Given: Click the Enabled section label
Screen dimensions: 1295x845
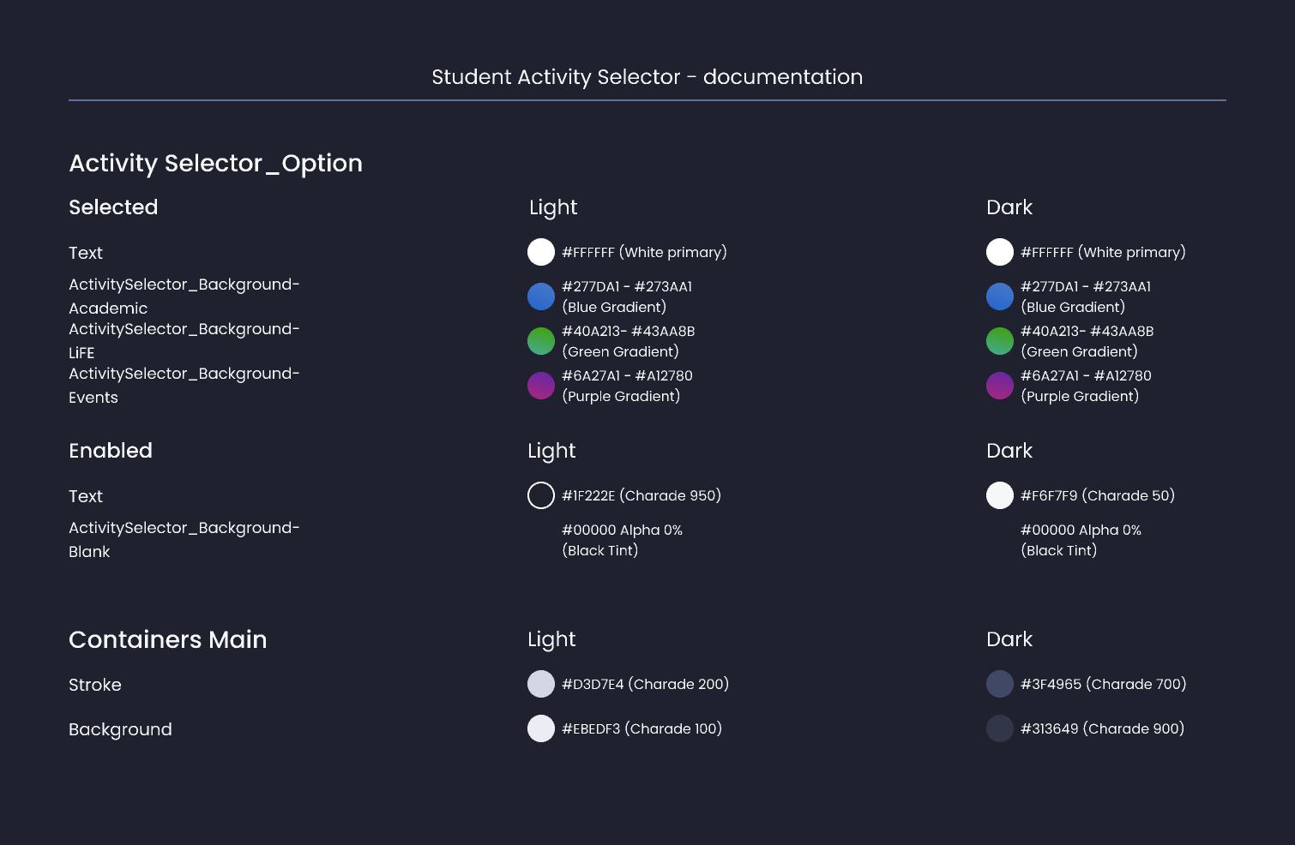Looking at the screenshot, I should (111, 451).
